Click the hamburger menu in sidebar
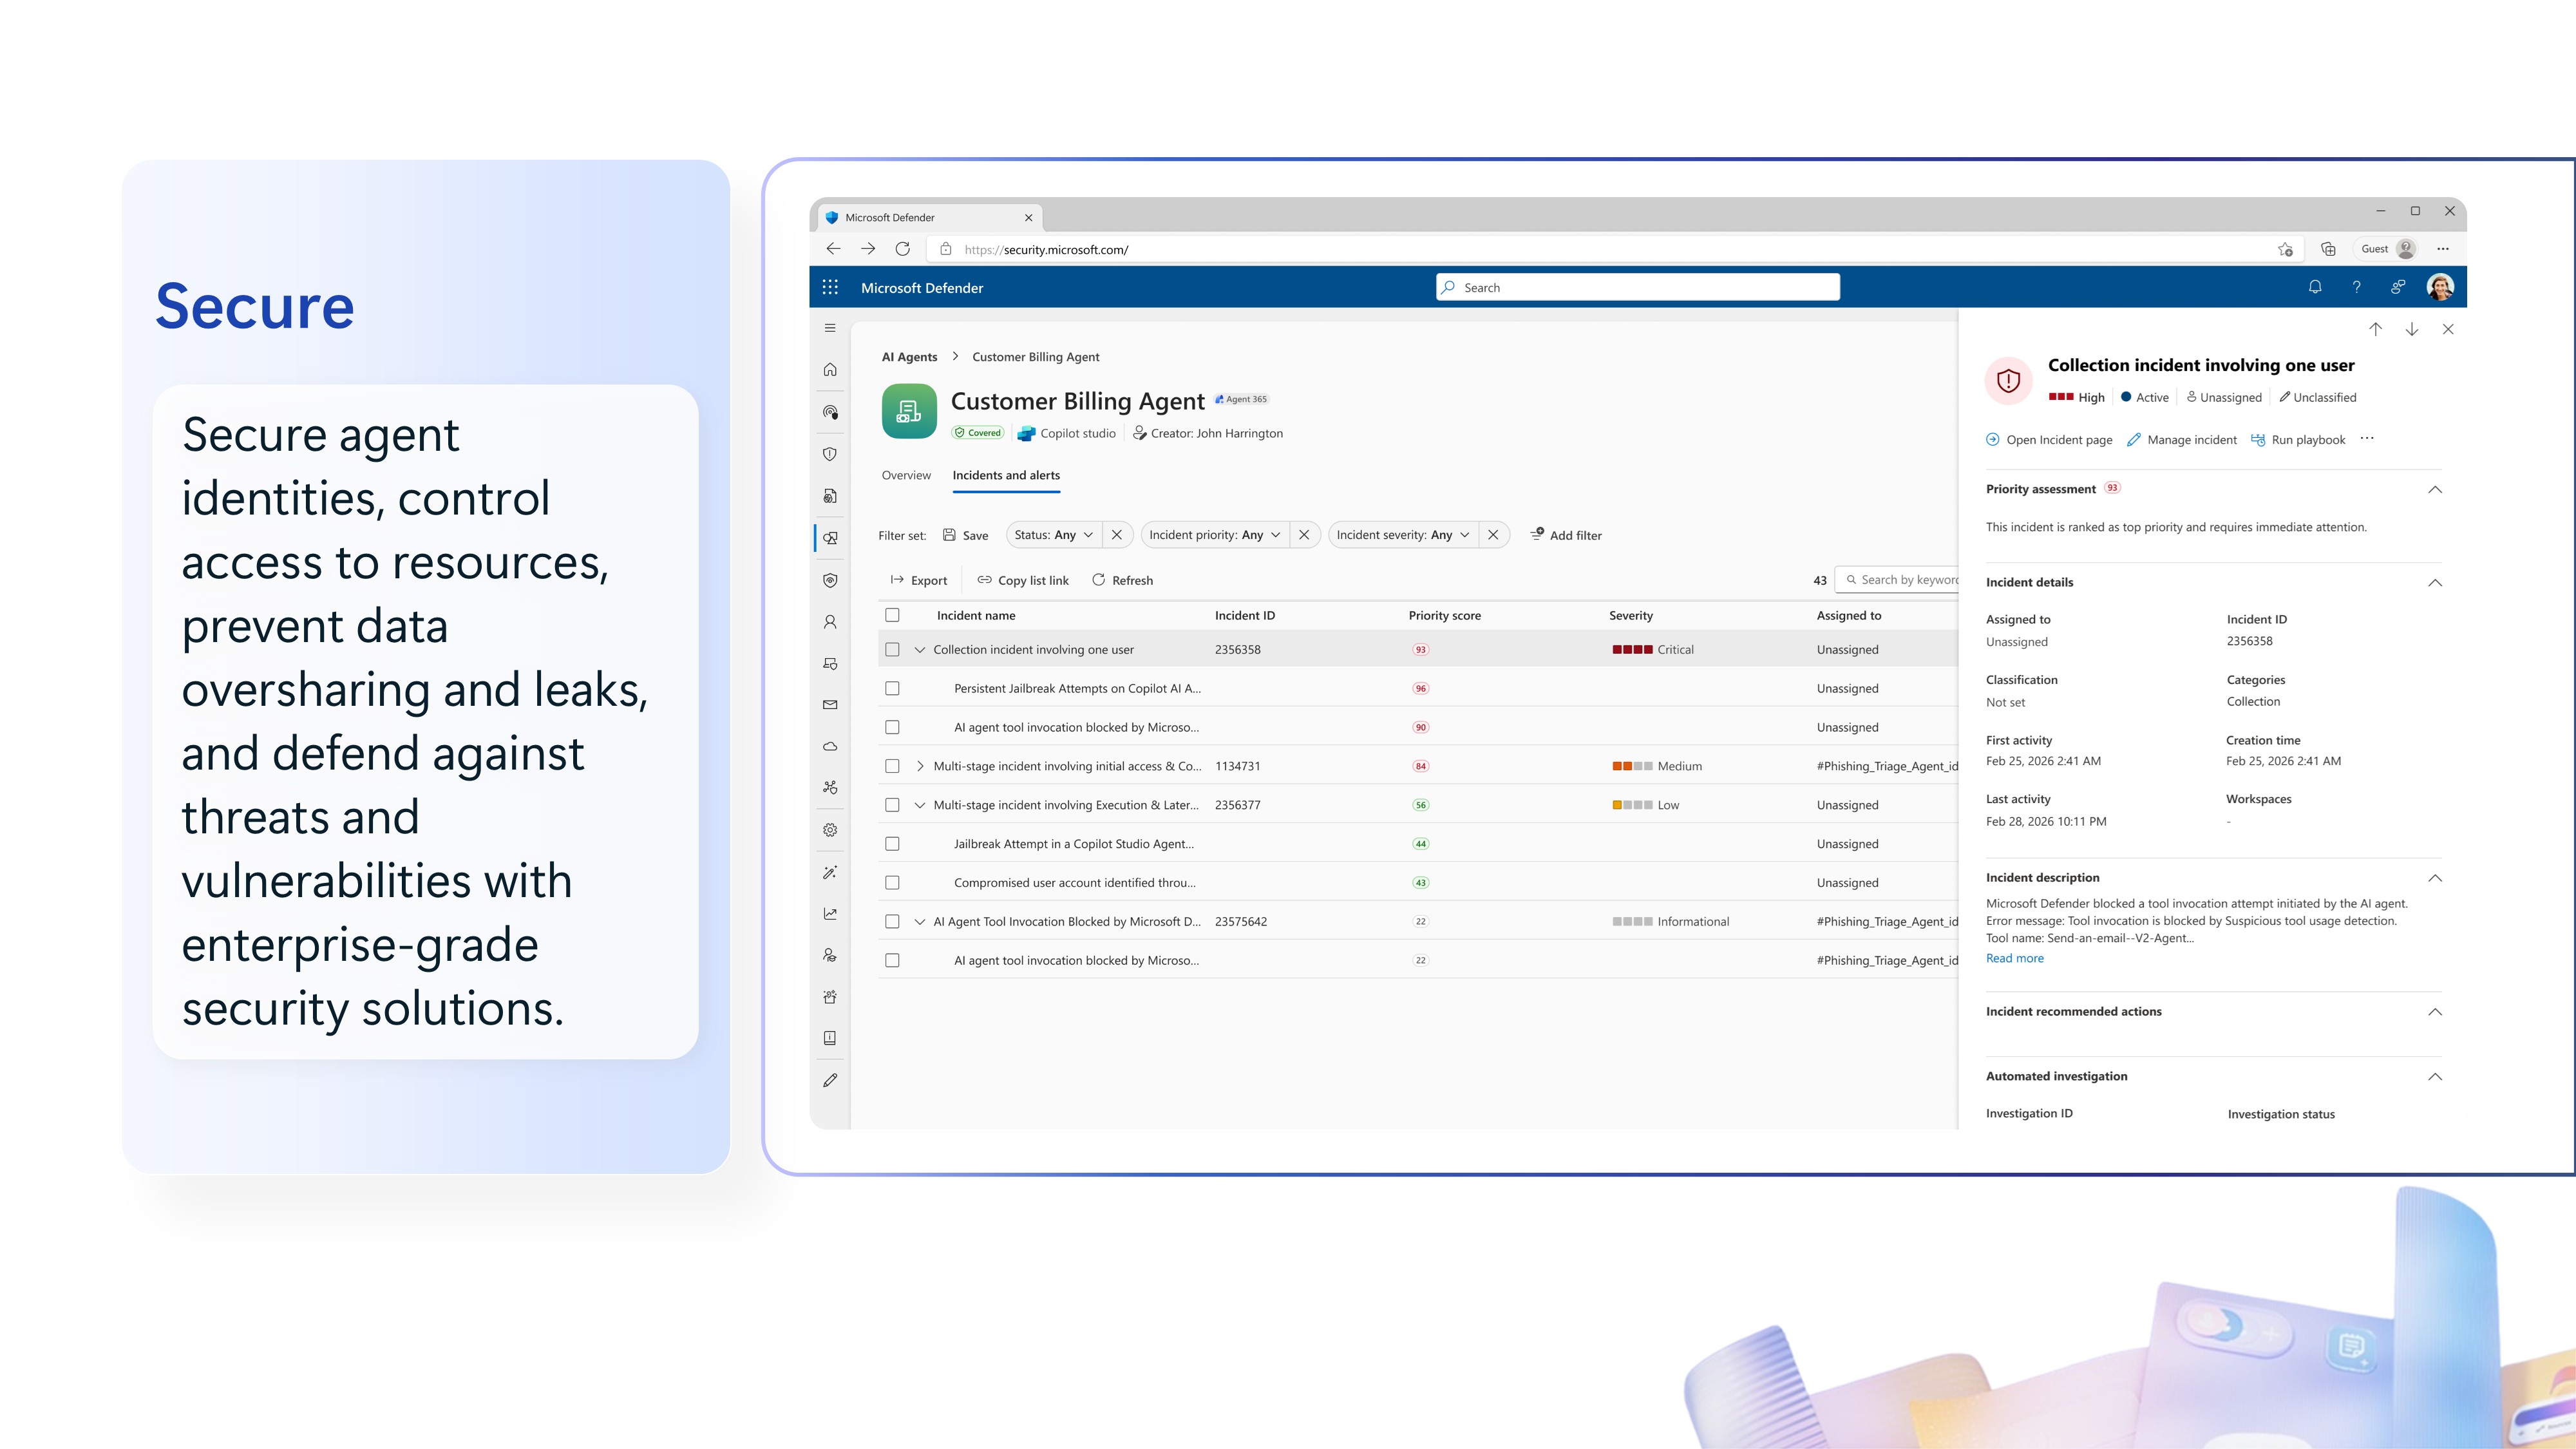Viewport: 2576px width, 1449px height. tap(829, 328)
